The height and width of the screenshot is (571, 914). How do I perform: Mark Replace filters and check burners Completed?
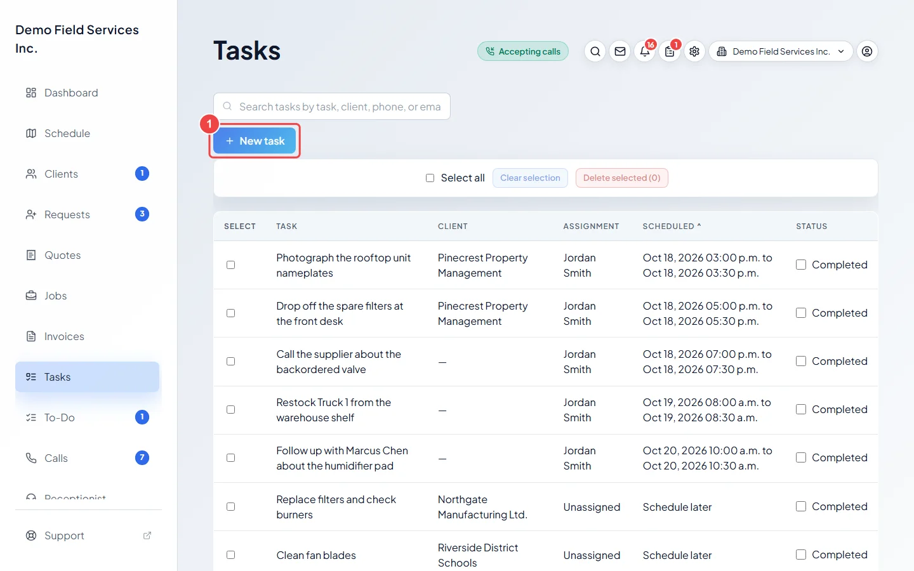click(x=801, y=506)
